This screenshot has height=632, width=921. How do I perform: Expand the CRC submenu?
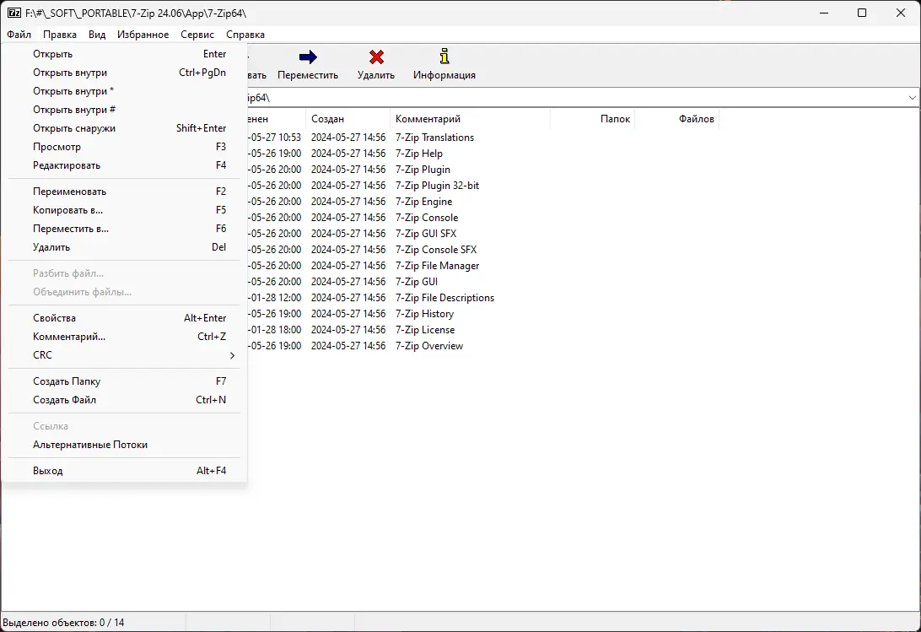(125, 355)
